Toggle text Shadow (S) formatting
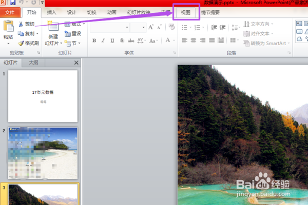 coord(122,40)
